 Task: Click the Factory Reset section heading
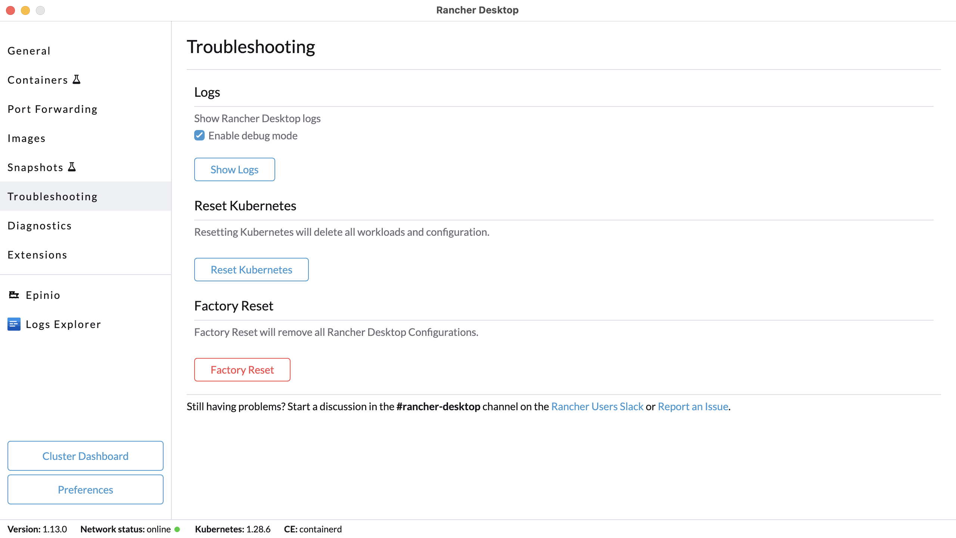234,306
